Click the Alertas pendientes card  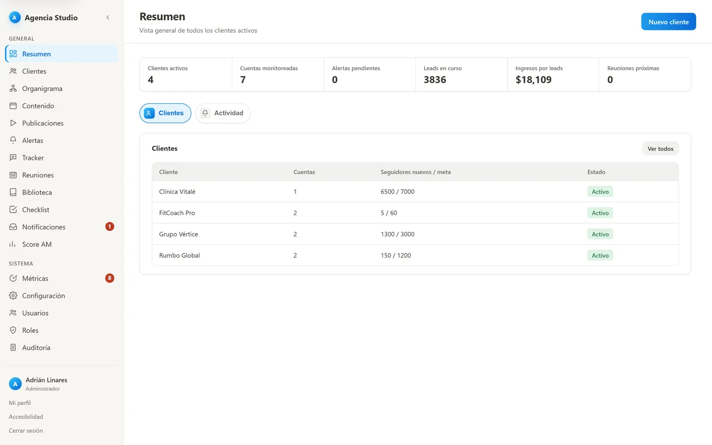click(x=370, y=75)
